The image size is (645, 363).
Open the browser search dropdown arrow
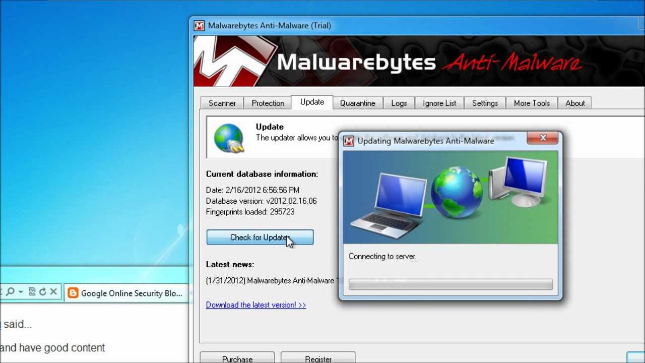[21, 292]
